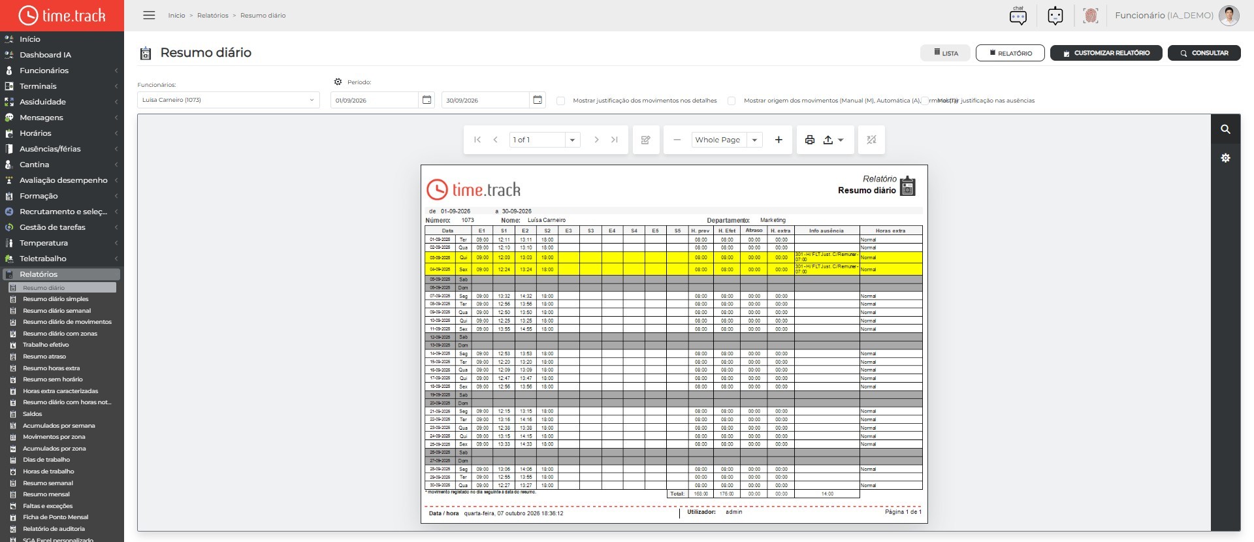Viewport: 1254px width, 542px height.
Task: Open the end date calendar picker
Action: [538, 100]
